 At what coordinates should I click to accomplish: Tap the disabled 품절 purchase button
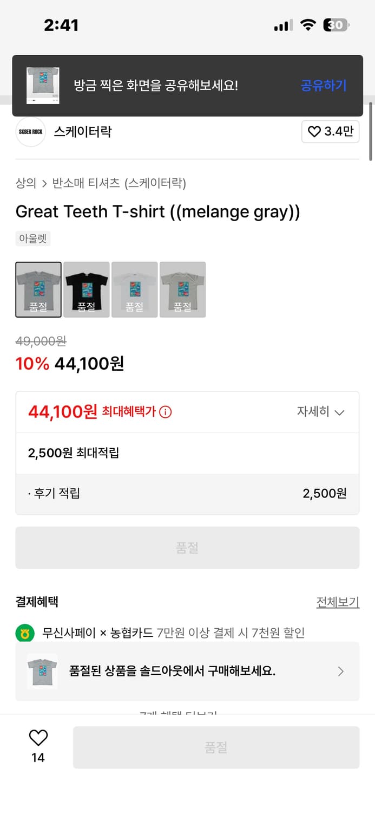(187, 547)
